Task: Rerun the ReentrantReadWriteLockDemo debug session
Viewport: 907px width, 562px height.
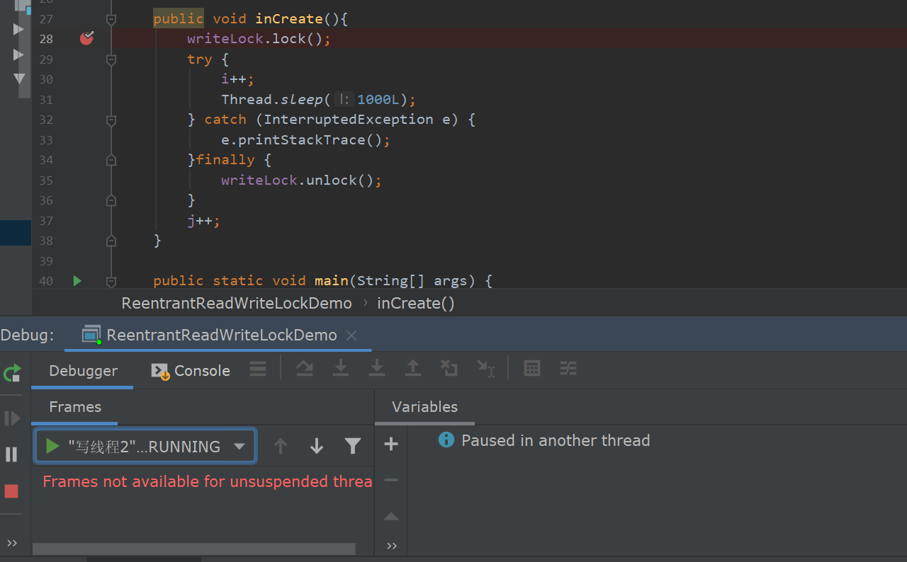Action: pos(12,373)
